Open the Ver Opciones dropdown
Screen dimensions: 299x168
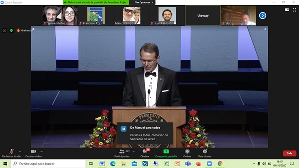coord(144,3)
